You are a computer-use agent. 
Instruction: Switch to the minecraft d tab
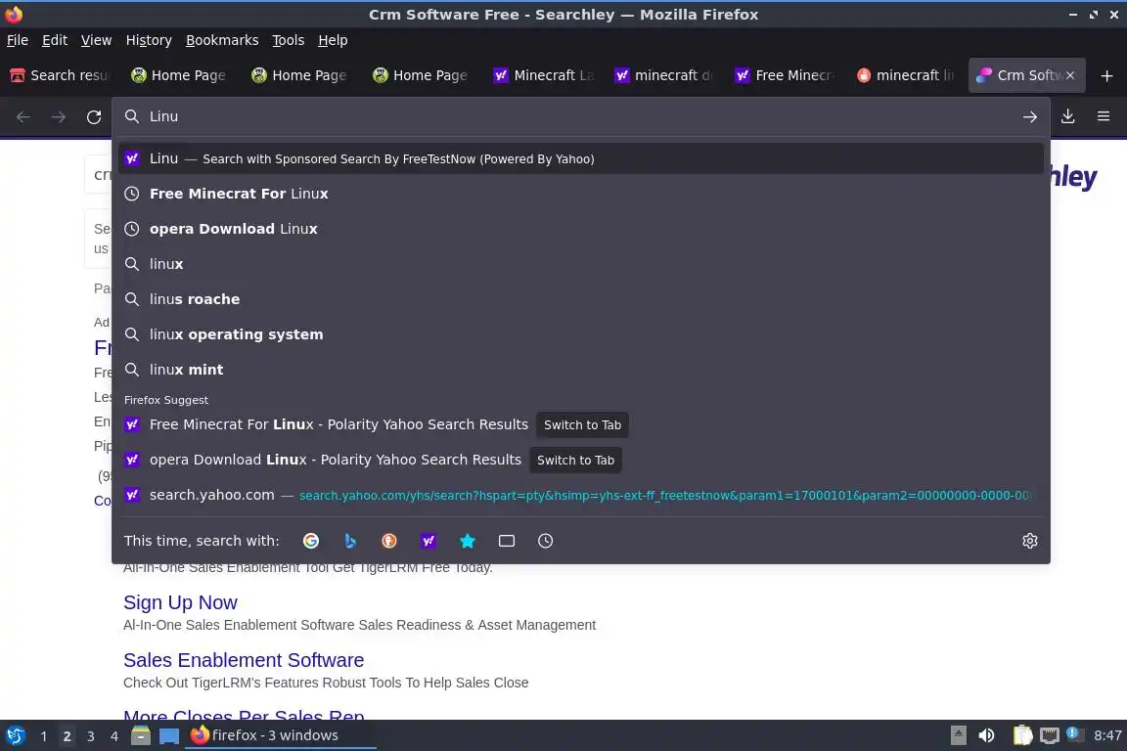tap(665, 75)
